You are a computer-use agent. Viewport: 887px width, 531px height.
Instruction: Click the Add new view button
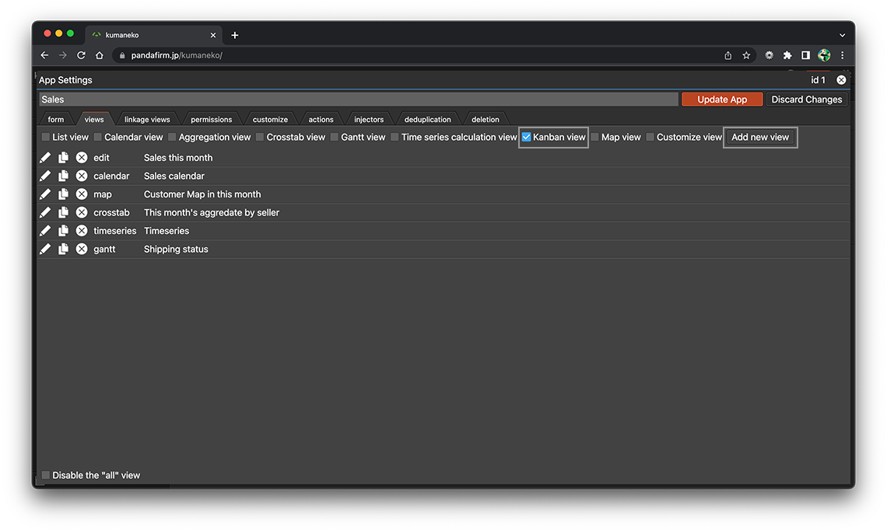pos(760,137)
